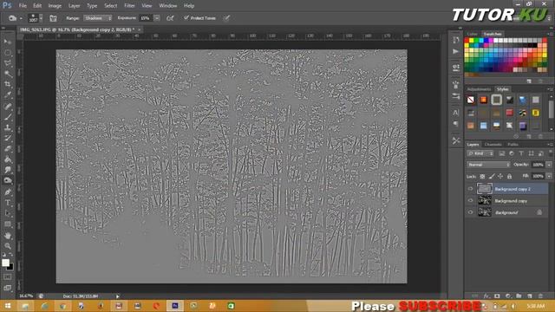Image resolution: width=555 pixels, height=312 pixels.
Task: Toggle the Protect Tones checkbox
Action: 186,17
